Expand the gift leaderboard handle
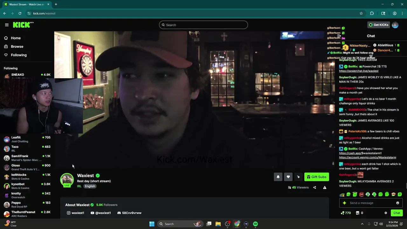 371,56
